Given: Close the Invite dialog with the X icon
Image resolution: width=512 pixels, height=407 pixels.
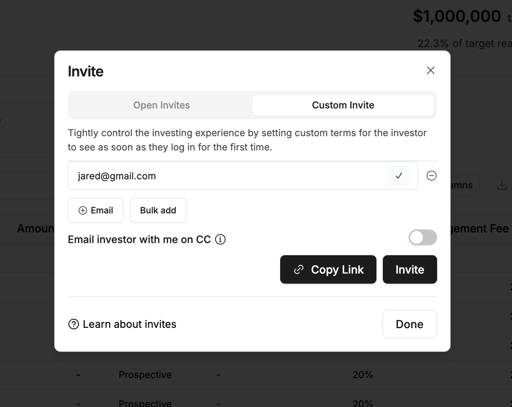Looking at the screenshot, I should coord(431,70).
